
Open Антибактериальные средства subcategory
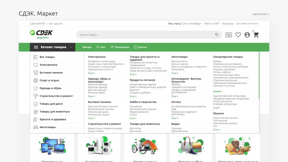click(x=189, y=106)
